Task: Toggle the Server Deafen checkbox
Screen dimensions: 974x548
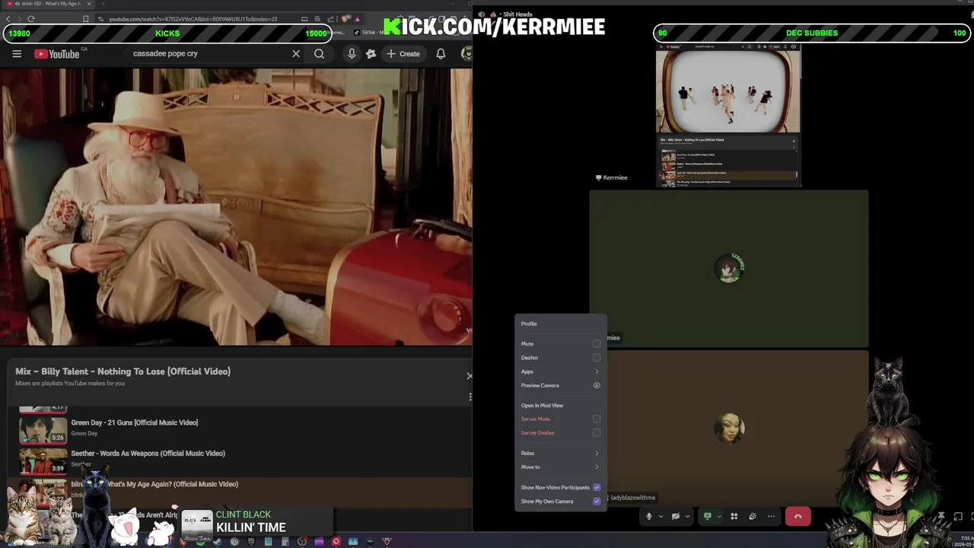Action: (x=597, y=432)
